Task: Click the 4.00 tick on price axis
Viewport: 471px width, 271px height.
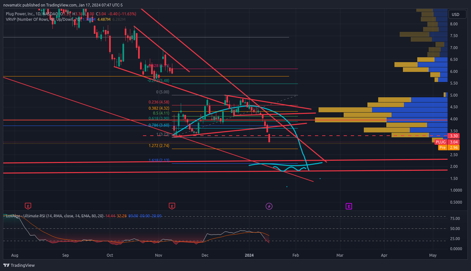Action: (x=454, y=119)
